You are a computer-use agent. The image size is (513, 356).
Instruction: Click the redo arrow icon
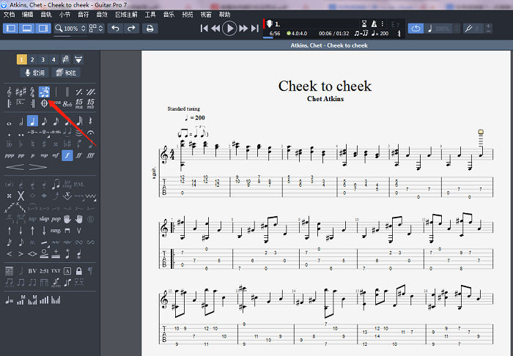pyautogui.click(x=131, y=29)
